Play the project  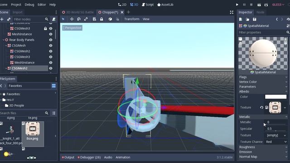237,5
